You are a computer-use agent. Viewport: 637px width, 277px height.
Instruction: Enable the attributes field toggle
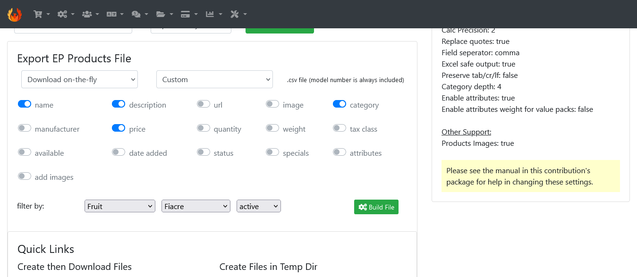click(340, 152)
